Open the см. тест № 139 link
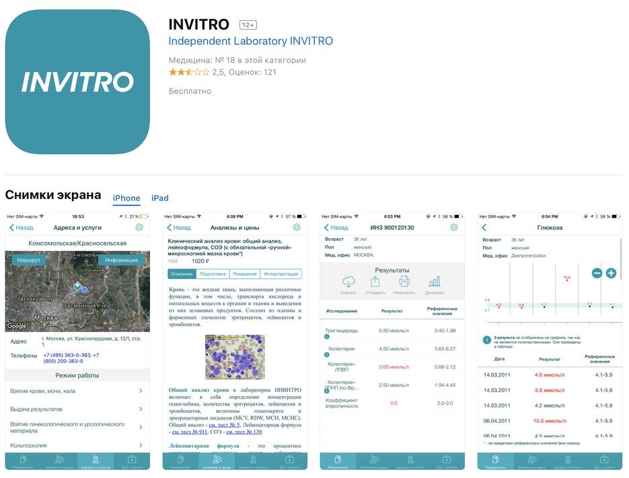629x478 pixels. 244,432
